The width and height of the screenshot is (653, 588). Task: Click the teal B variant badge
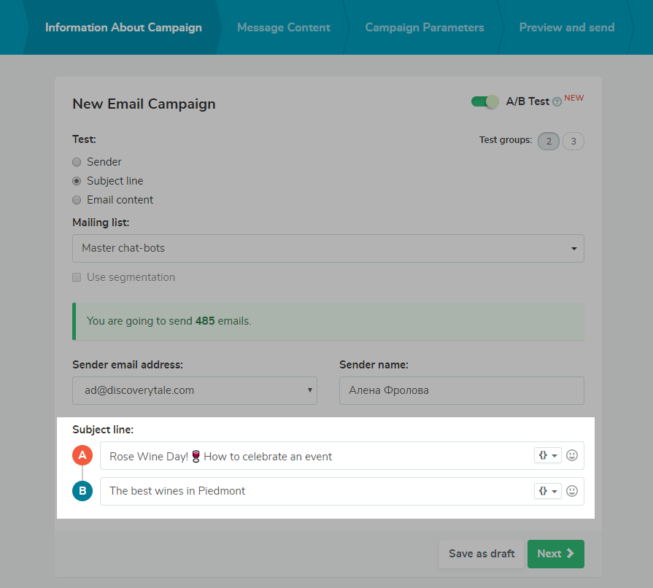(x=82, y=491)
